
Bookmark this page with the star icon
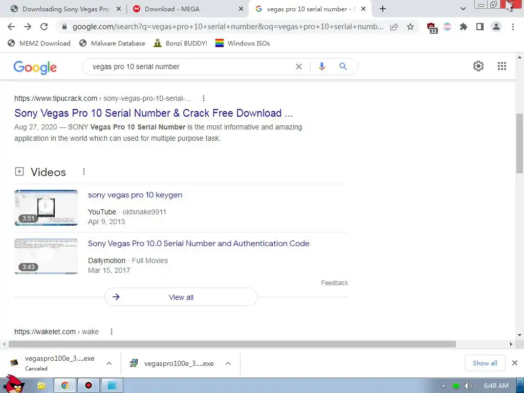(x=410, y=27)
